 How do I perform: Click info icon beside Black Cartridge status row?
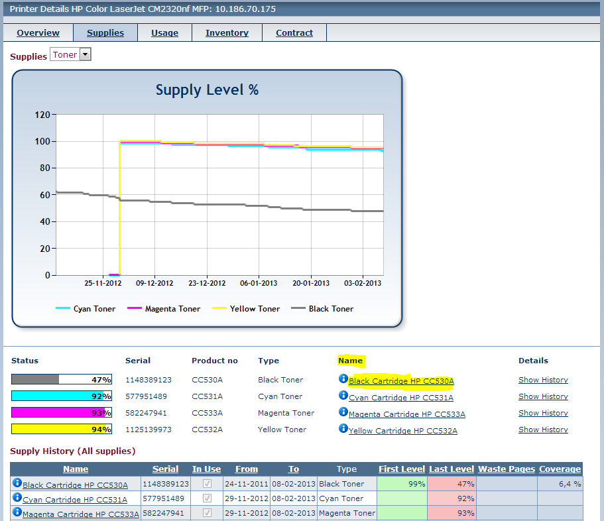click(343, 379)
